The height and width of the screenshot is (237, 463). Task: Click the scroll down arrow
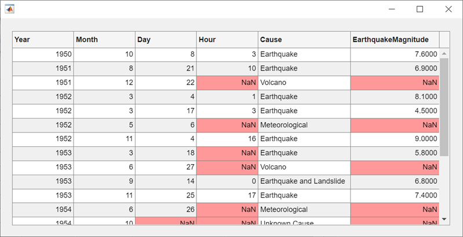[x=444, y=219]
